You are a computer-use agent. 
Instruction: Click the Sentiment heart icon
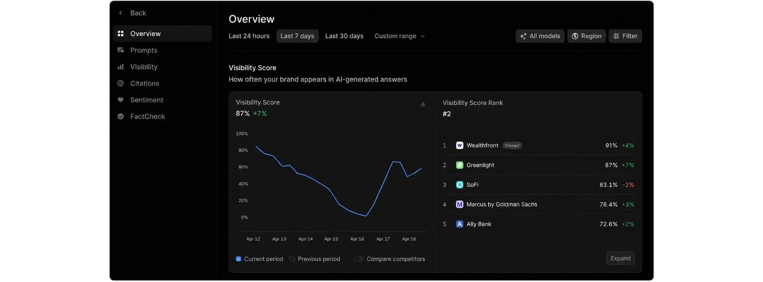[x=121, y=100]
